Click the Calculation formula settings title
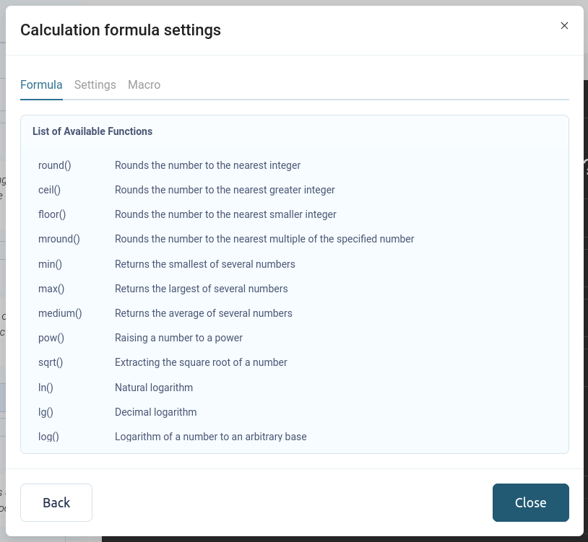Image resolution: width=588 pixels, height=542 pixels. (121, 30)
